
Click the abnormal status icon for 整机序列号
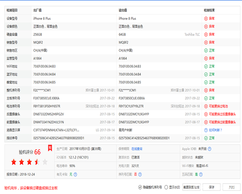206,90
